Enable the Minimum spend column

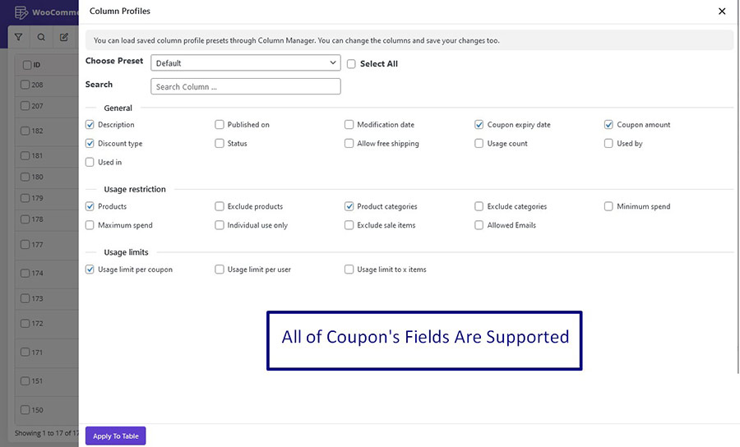608,206
